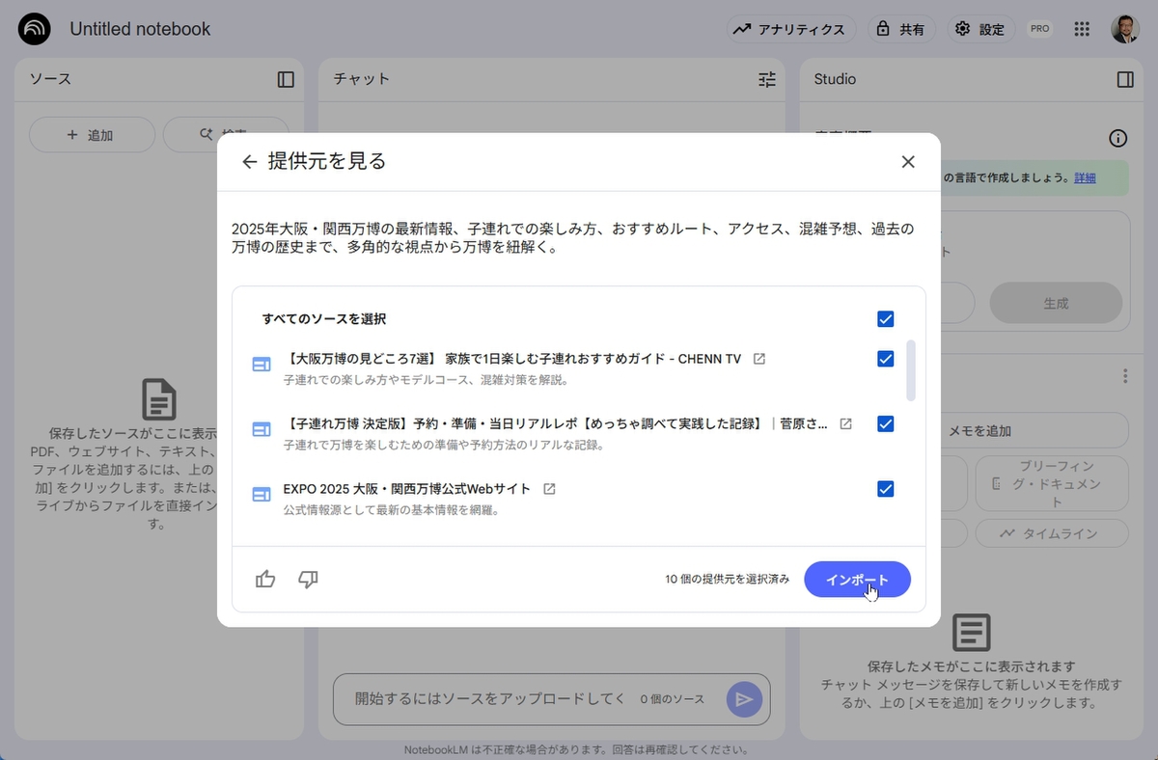Click the 追加 add source button
The width and height of the screenshot is (1158, 760).
pyautogui.click(x=92, y=135)
